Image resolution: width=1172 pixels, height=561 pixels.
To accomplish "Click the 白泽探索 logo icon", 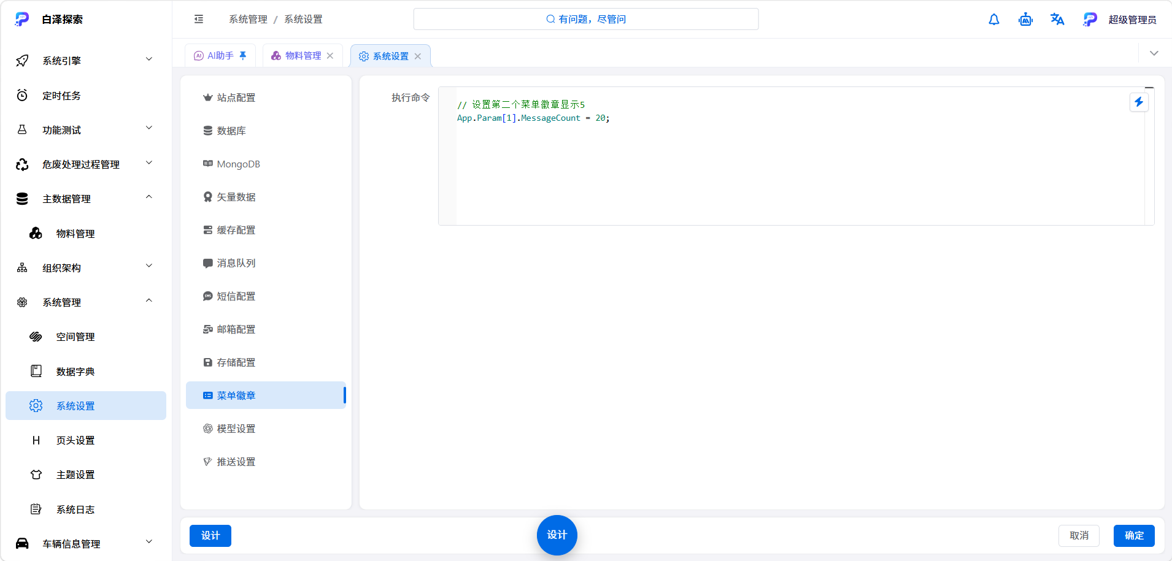I will [22, 19].
